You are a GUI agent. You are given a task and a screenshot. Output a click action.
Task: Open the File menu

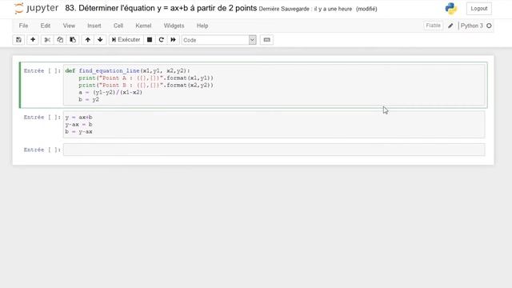23,26
